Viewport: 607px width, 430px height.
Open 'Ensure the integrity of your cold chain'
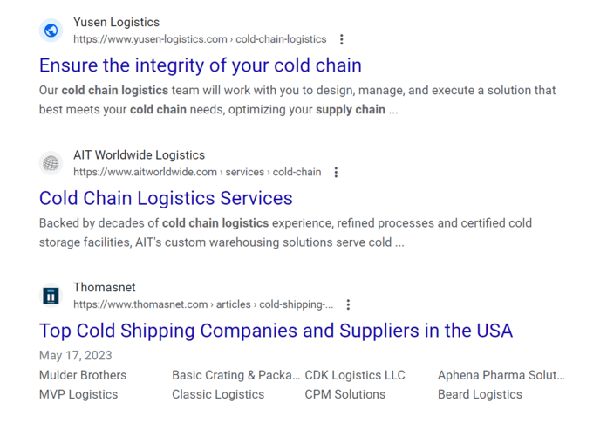[200, 65]
